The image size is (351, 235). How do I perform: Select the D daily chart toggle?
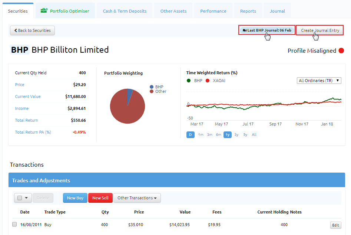click(190, 134)
